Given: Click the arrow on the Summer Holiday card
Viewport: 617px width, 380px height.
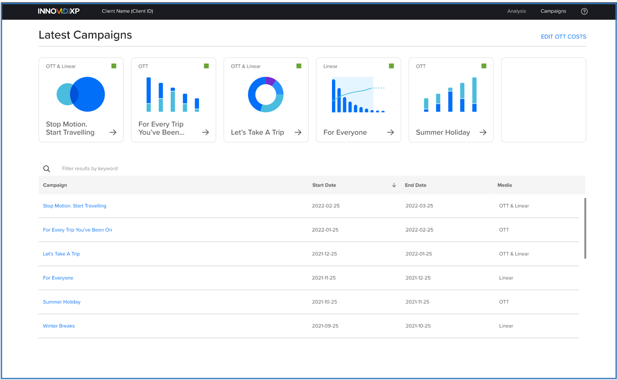Looking at the screenshot, I should 483,132.
